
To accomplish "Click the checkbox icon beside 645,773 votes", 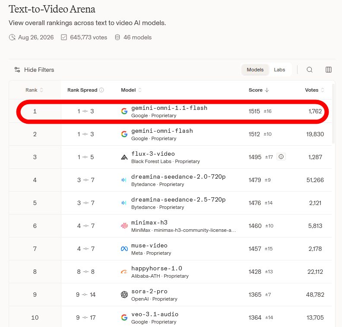I will tap(64, 37).
